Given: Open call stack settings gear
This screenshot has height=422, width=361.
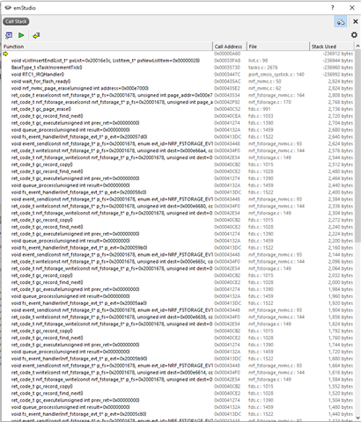Looking at the screenshot, I should pos(354,35).
